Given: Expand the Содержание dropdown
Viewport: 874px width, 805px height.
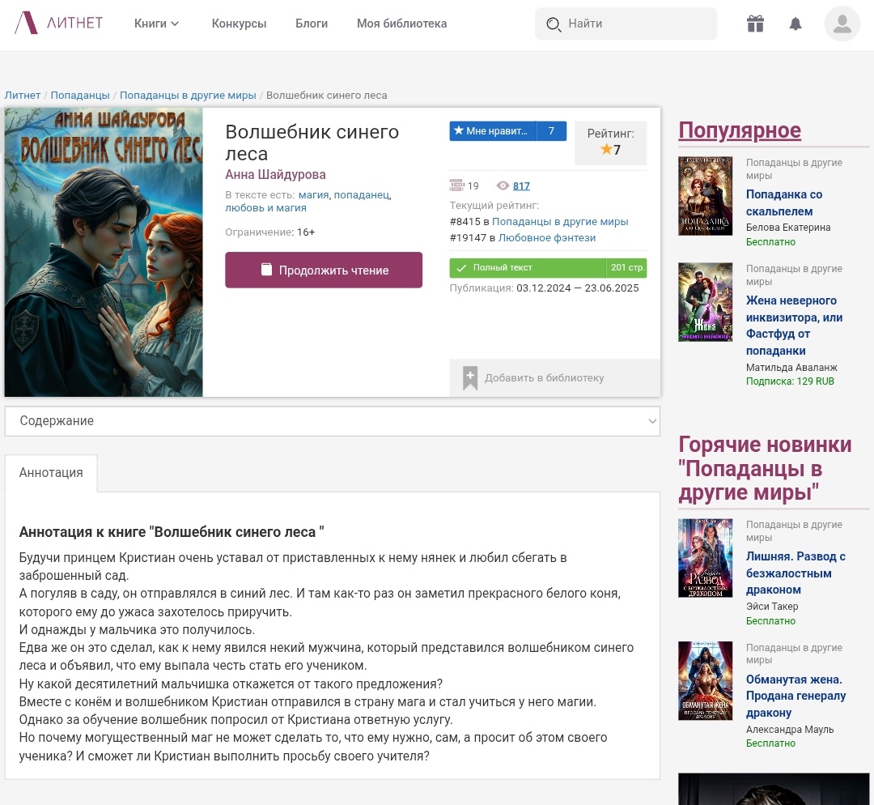Looking at the screenshot, I should pos(333,421).
